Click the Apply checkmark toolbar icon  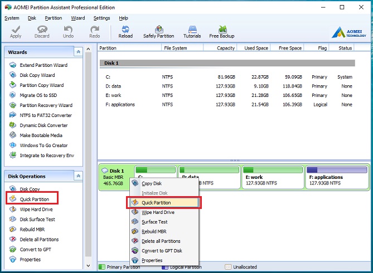click(x=16, y=32)
